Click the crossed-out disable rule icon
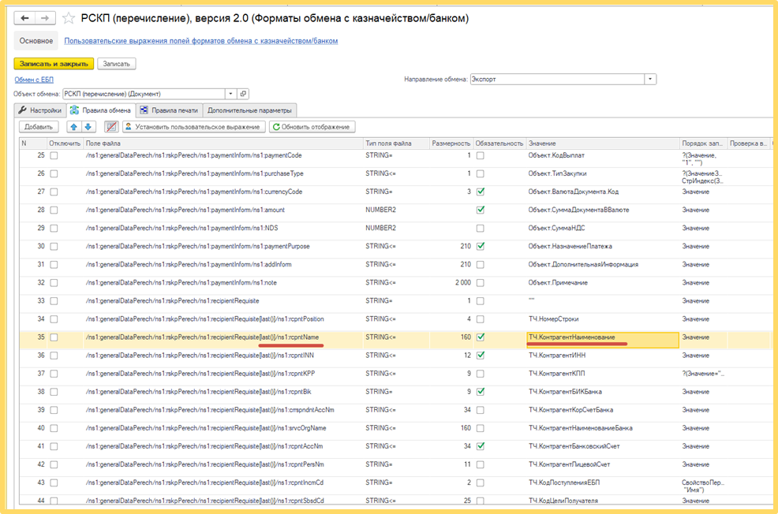Screen dimensions: 778x514 click(x=111, y=127)
